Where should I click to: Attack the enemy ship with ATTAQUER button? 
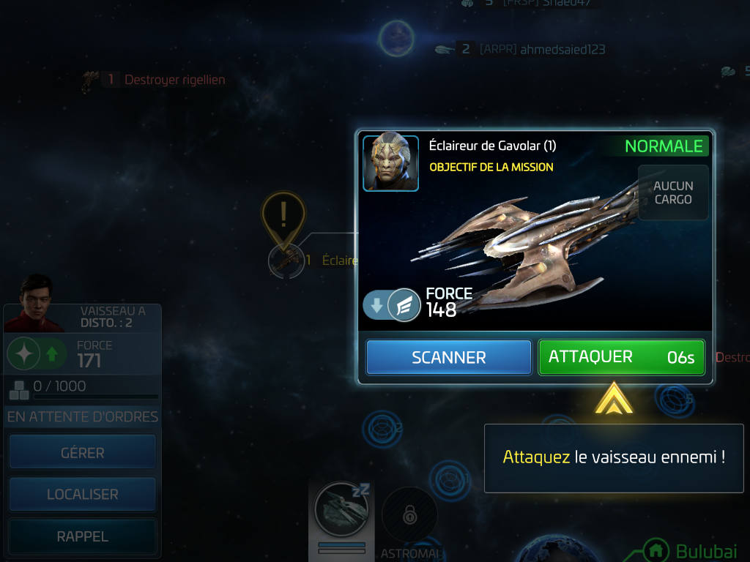click(621, 357)
